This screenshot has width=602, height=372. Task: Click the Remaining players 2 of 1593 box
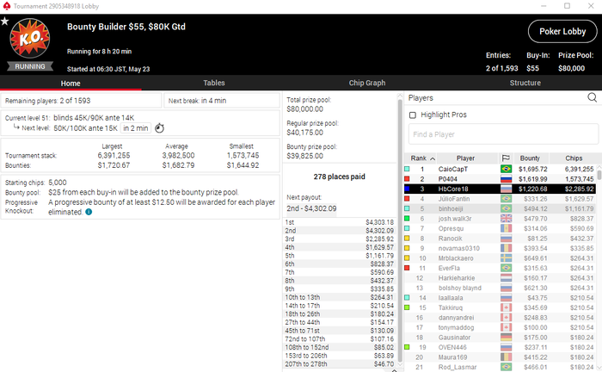tap(81, 101)
